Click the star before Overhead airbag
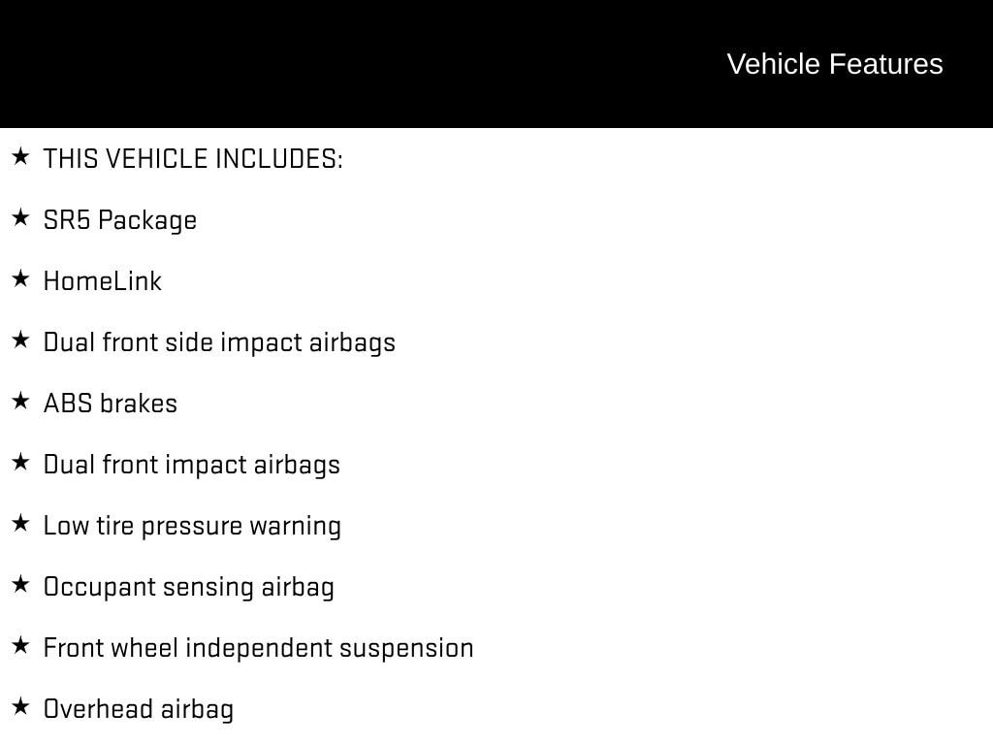 click(20, 706)
